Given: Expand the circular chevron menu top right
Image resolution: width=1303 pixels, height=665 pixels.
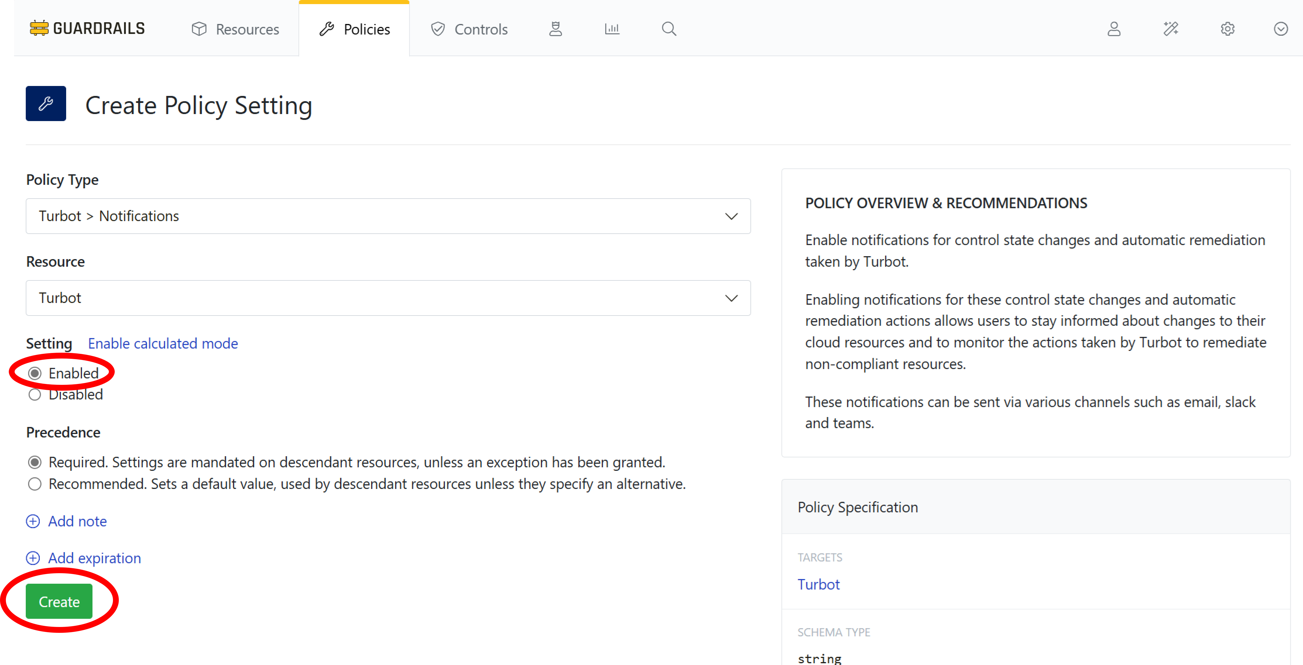Looking at the screenshot, I should [x=1281, y=29].
